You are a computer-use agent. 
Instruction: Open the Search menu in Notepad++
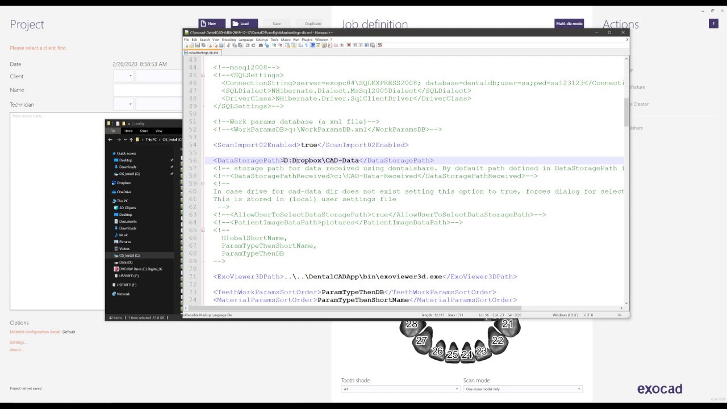pyautogui.click(x=204, y=40)
